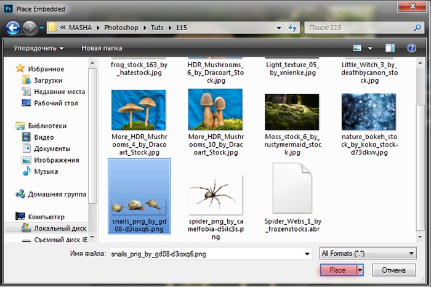Image resolution: width=431 pixels, height=287 pixels.
Task: Open the All Formats file type dropdown
Action: [x=368, y=253]
